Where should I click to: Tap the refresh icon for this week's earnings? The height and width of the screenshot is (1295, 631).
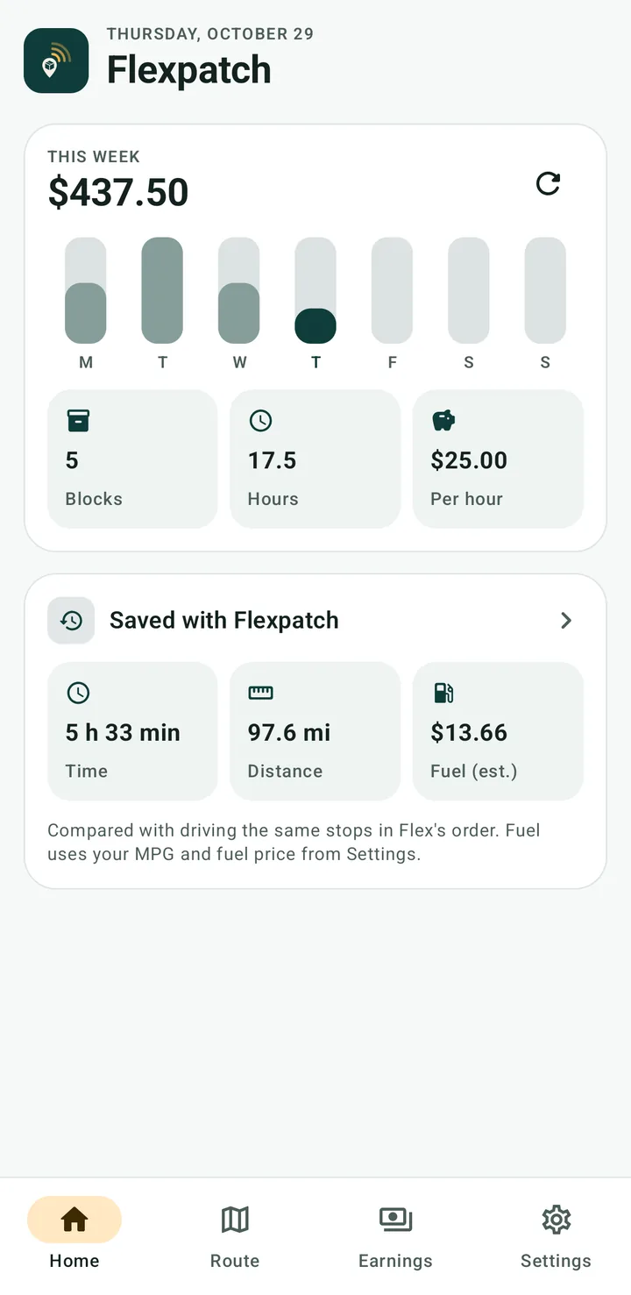pyautogui.click(x=548, y=183)
